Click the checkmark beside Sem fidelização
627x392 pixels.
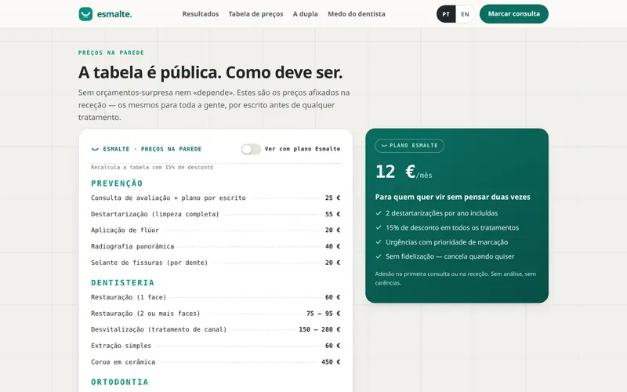[x=379, y=256]
